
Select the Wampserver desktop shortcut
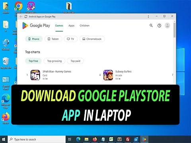tap(31, 8)
